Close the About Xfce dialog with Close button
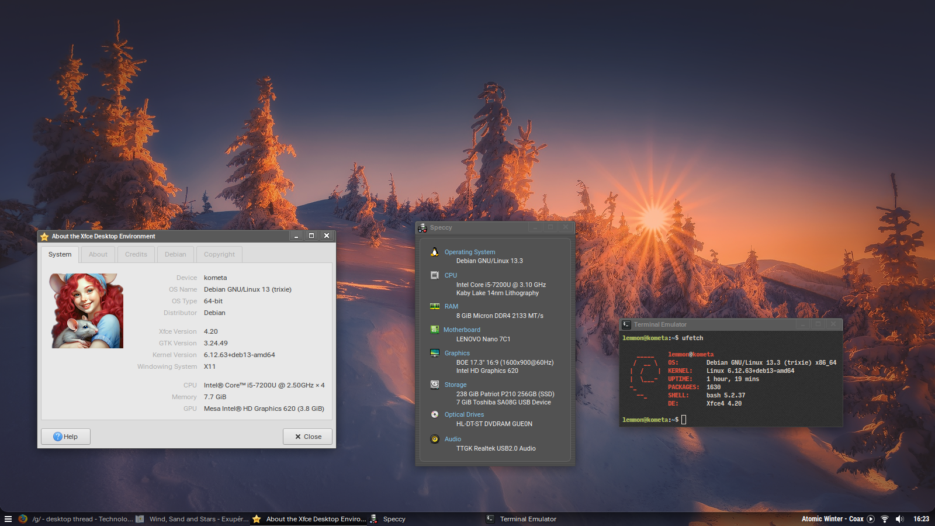 307,437
